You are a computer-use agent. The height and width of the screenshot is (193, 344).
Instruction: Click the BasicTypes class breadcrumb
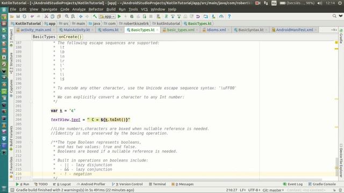point(44,37)
